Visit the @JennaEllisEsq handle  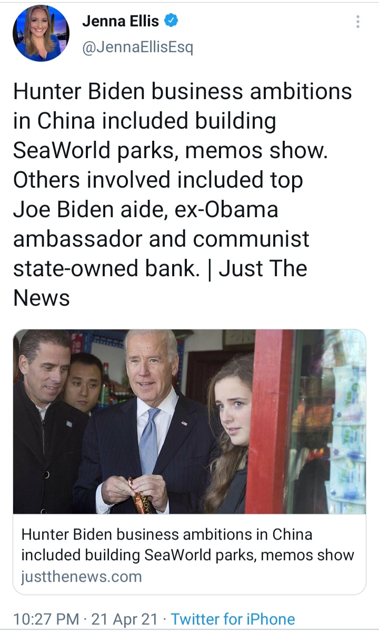(x=138, y=47)
